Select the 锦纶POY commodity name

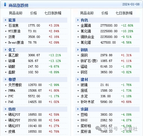(x=14, y=115)
